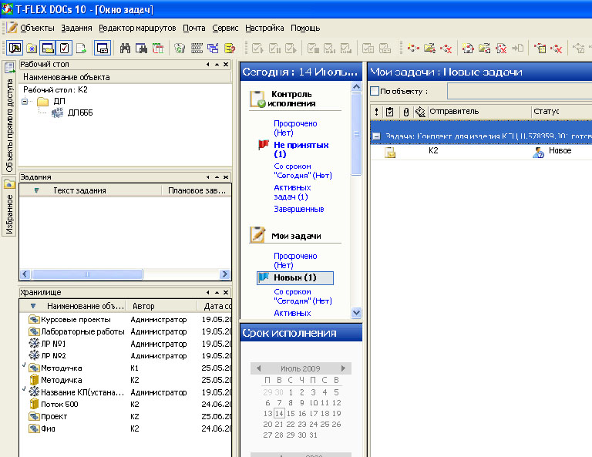Open Просрочено (Нет) under Мои задачи
Image resolution: width=592 pixels, height=457 pixels.
295,260
